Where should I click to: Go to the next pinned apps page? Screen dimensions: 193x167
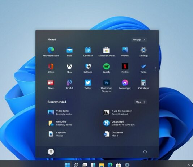pyautogui.click(x=156, y=70)
